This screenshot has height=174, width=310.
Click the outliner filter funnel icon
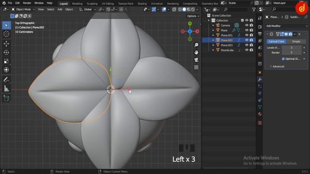pyautogui.click(x=254, y=9)
